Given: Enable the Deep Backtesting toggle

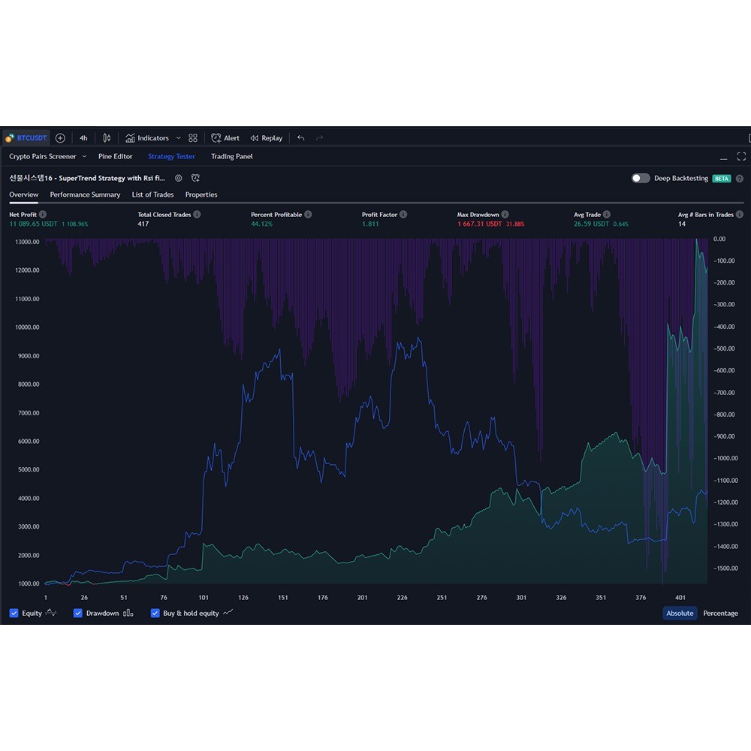Looking at the screenshot, I should point(641,178).
